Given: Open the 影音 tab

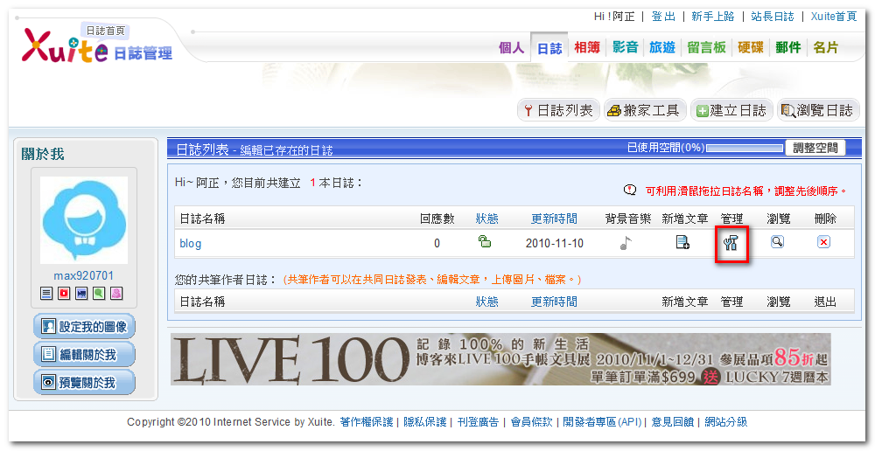Looking at the screenshot, I should tap(626, 48).
